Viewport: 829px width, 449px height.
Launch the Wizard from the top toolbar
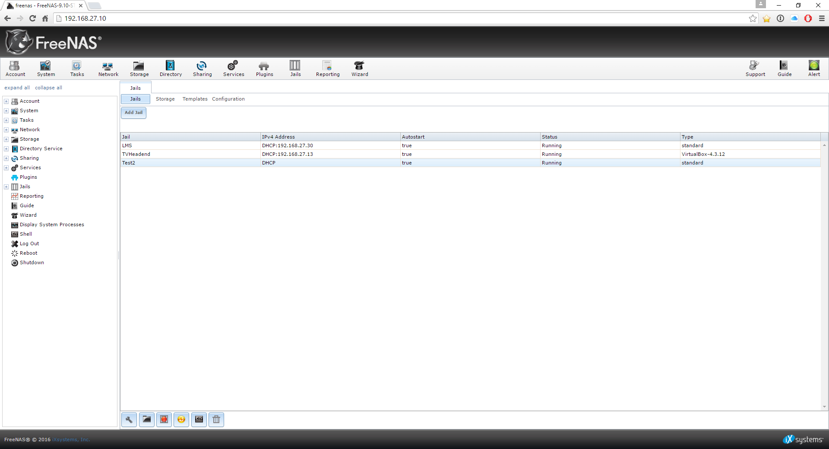tap(360, 69)
